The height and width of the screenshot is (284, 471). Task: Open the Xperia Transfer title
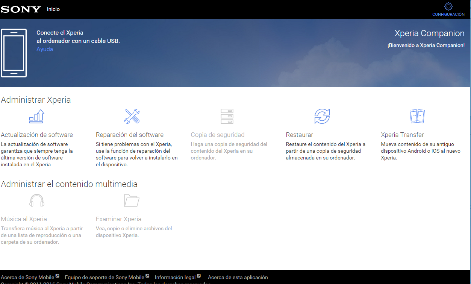pyautogui.click(x=402, y=135)
